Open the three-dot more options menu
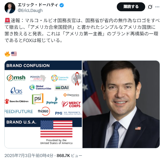162x160 pixels. coord(157,7)
